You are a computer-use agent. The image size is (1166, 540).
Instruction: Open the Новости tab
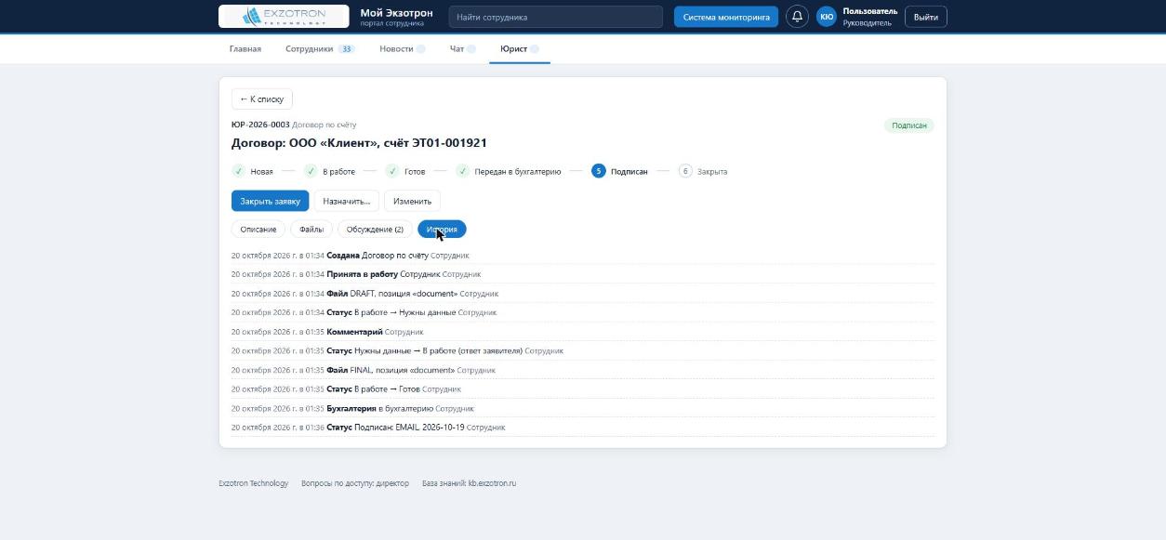(x=402, y=48)
